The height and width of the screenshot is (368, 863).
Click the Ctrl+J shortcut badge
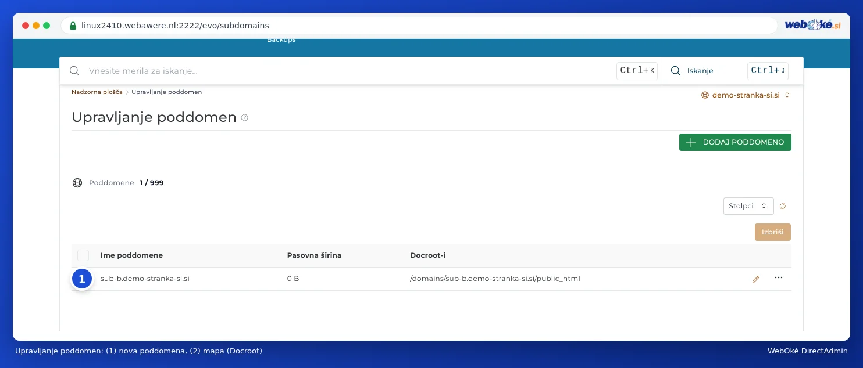(768, 71)
